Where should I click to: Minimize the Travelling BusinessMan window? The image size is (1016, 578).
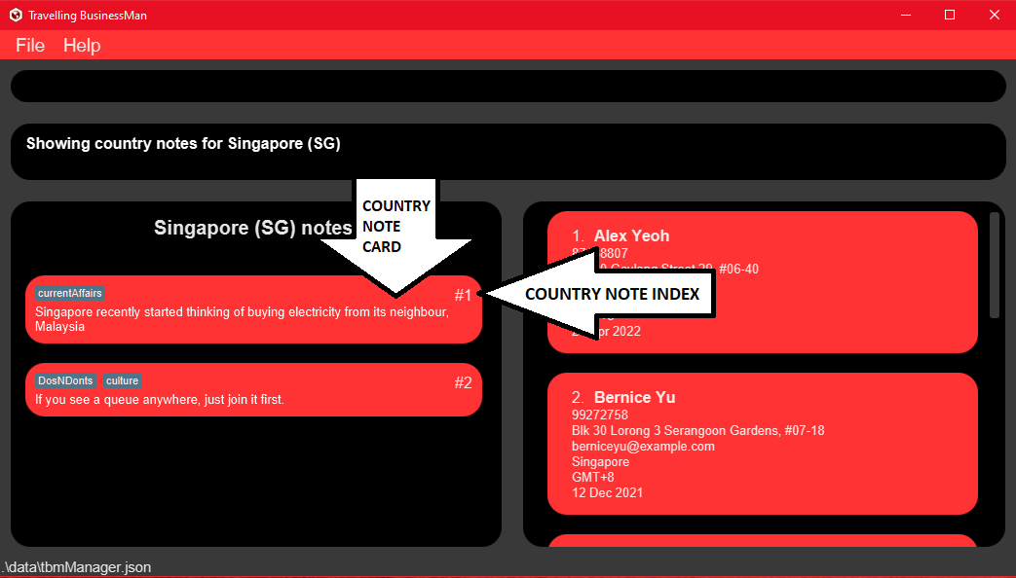point(906,15)
